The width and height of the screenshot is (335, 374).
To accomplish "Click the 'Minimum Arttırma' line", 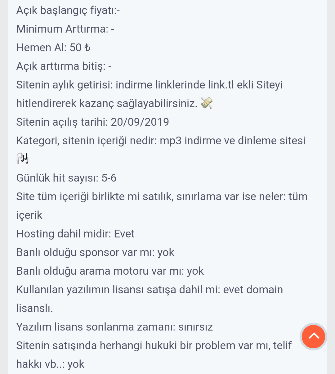I will pos(65,29).
